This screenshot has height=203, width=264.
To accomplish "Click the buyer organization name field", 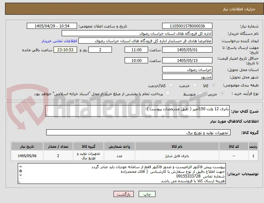I will point(137,33).
